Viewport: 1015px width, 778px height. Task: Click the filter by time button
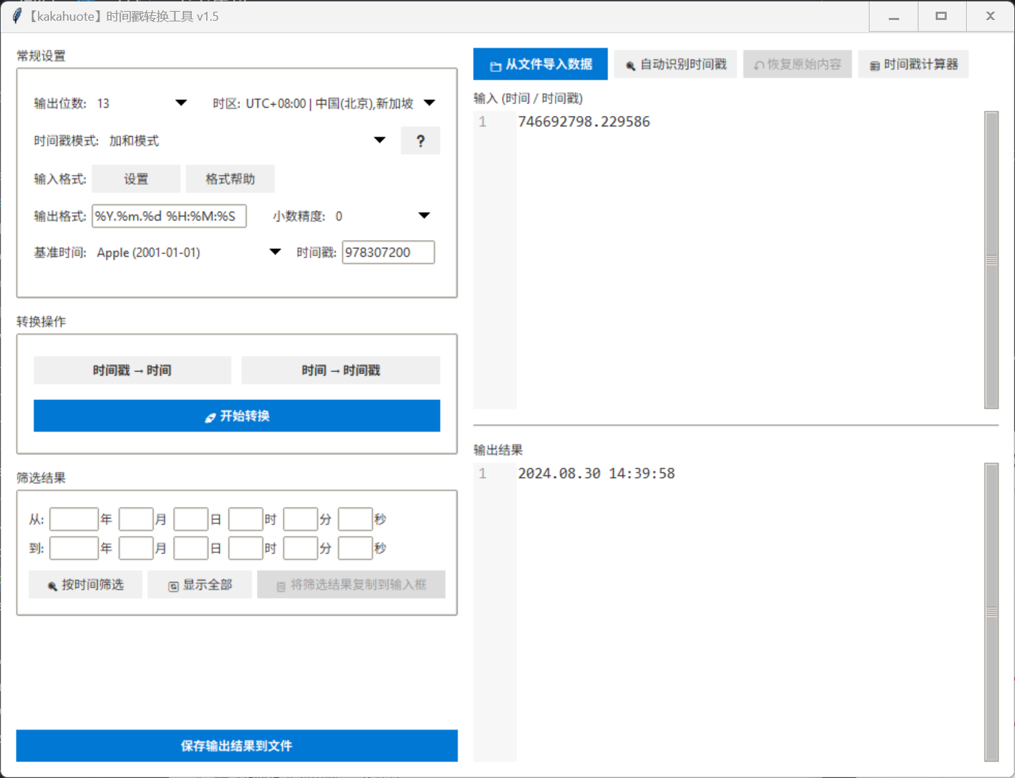tap(86, 585)
